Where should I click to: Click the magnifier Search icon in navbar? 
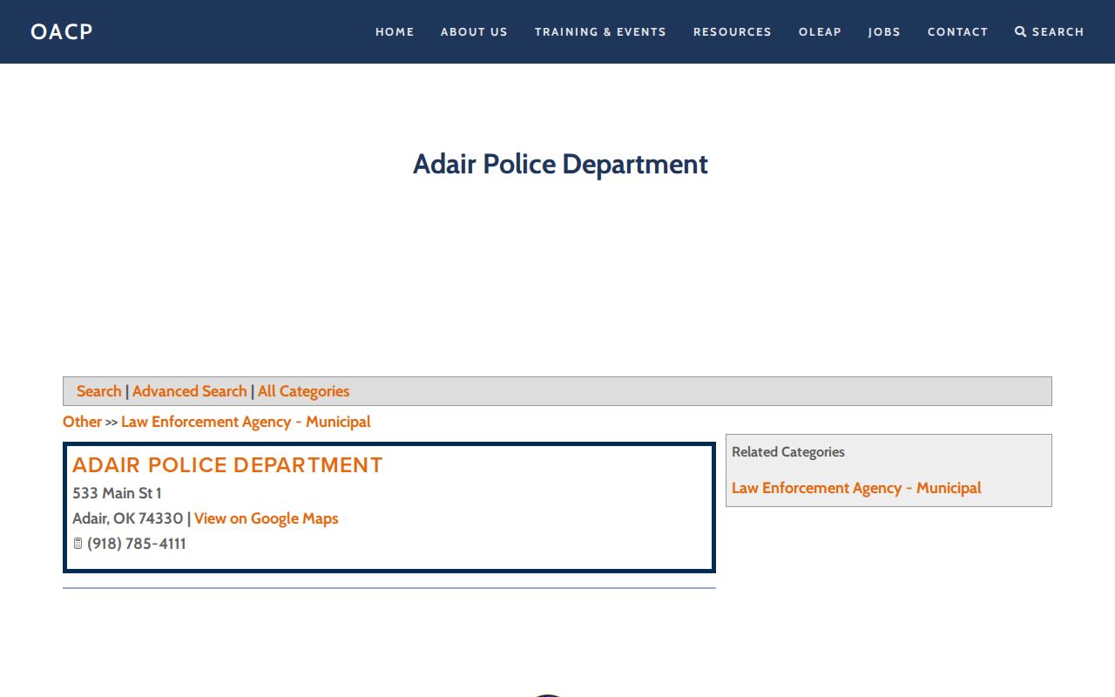[1021, 32]
